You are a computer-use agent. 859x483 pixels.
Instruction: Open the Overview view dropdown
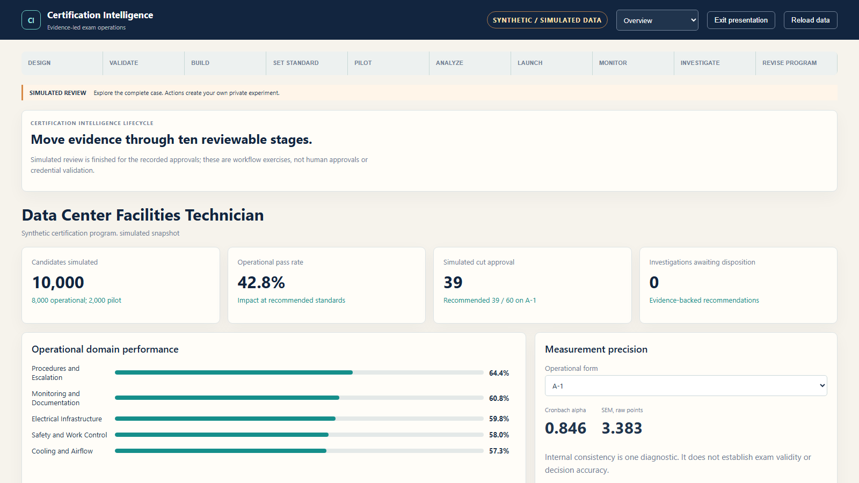657,20
